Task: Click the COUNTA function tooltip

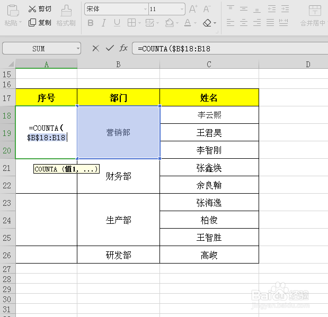Action: [x=66, y=169]
